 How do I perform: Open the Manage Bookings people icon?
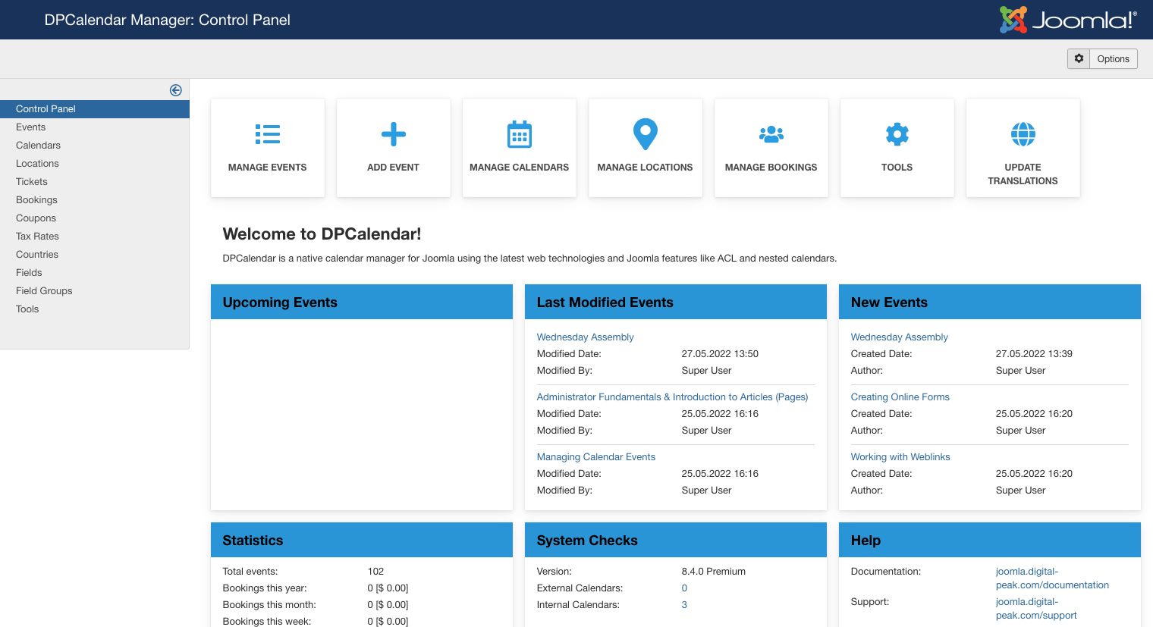pyautogui.click(x=771, y=134)
